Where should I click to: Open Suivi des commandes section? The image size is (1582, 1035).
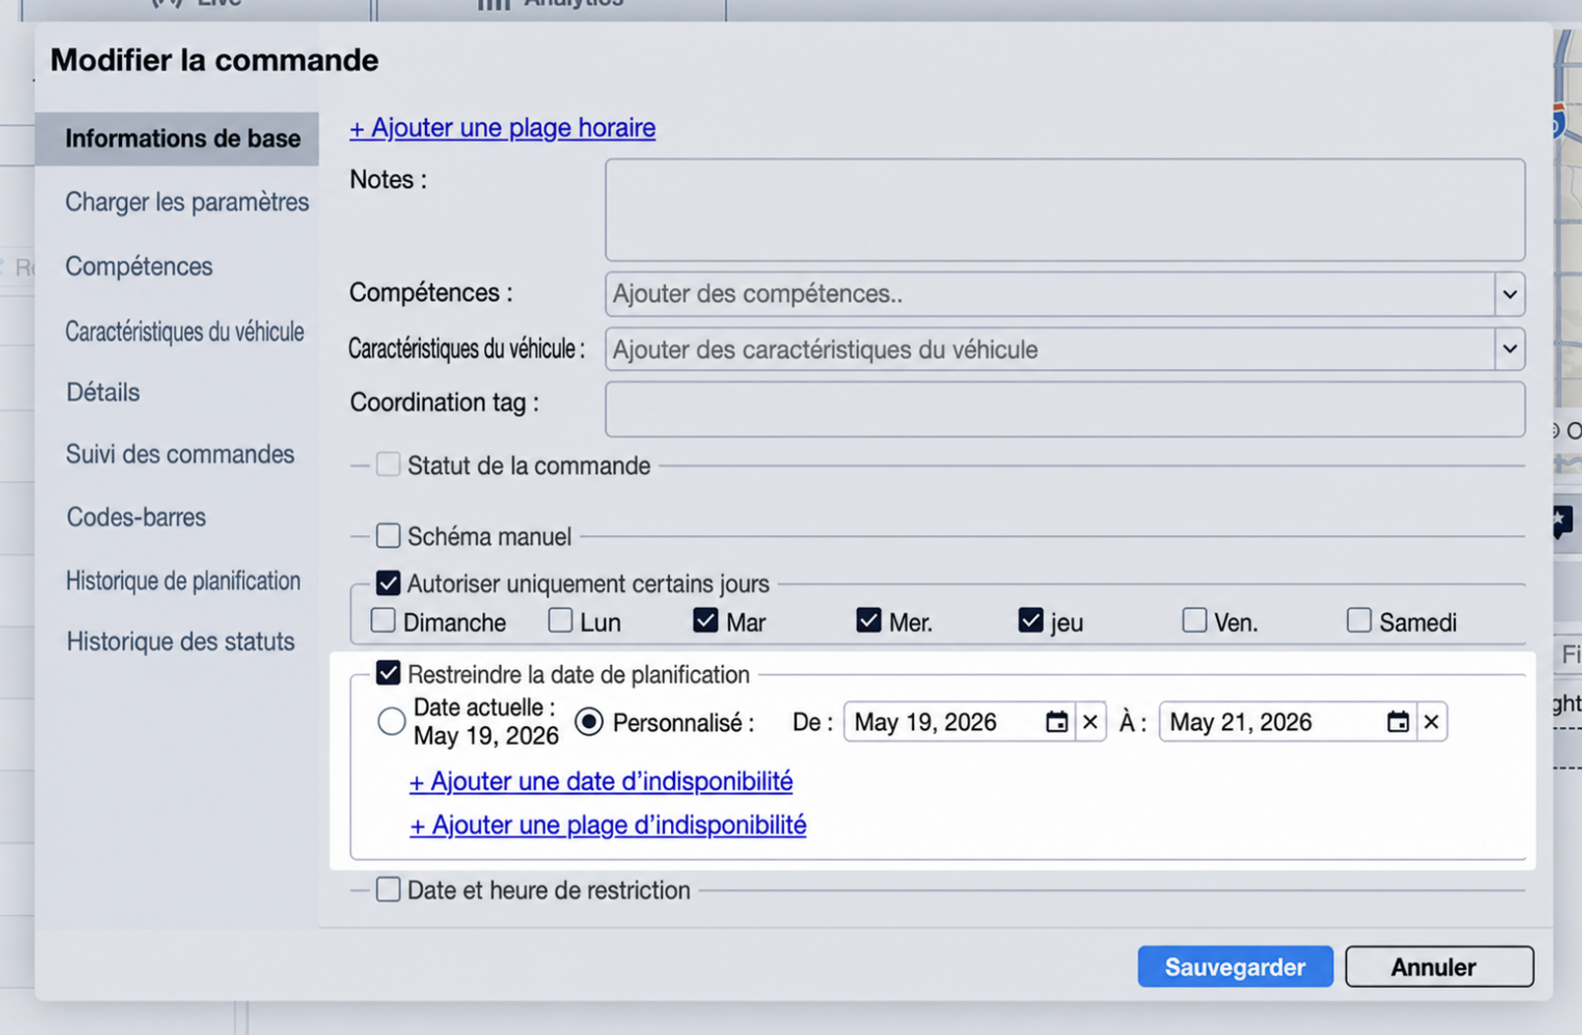[180, 455]
